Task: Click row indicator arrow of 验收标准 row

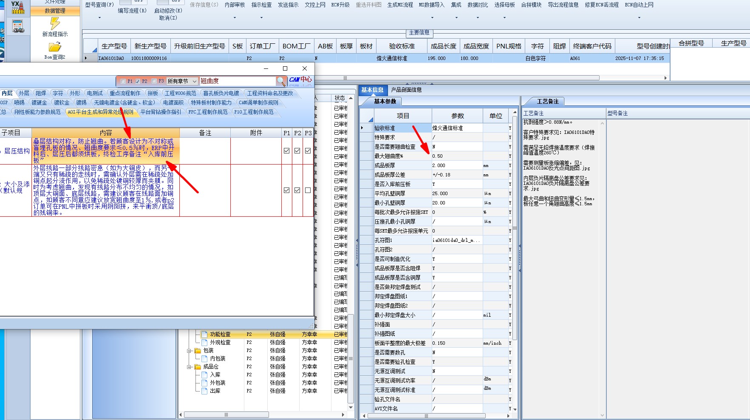Action: pyautogui.click(x=362, y=128)
